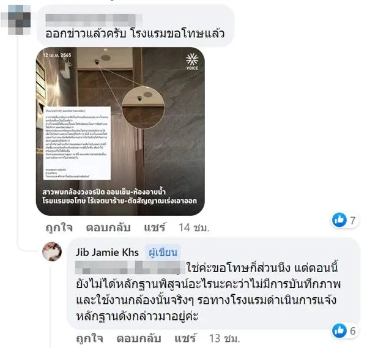Click the VOICE logo on the news image

[x=192, y=62]
